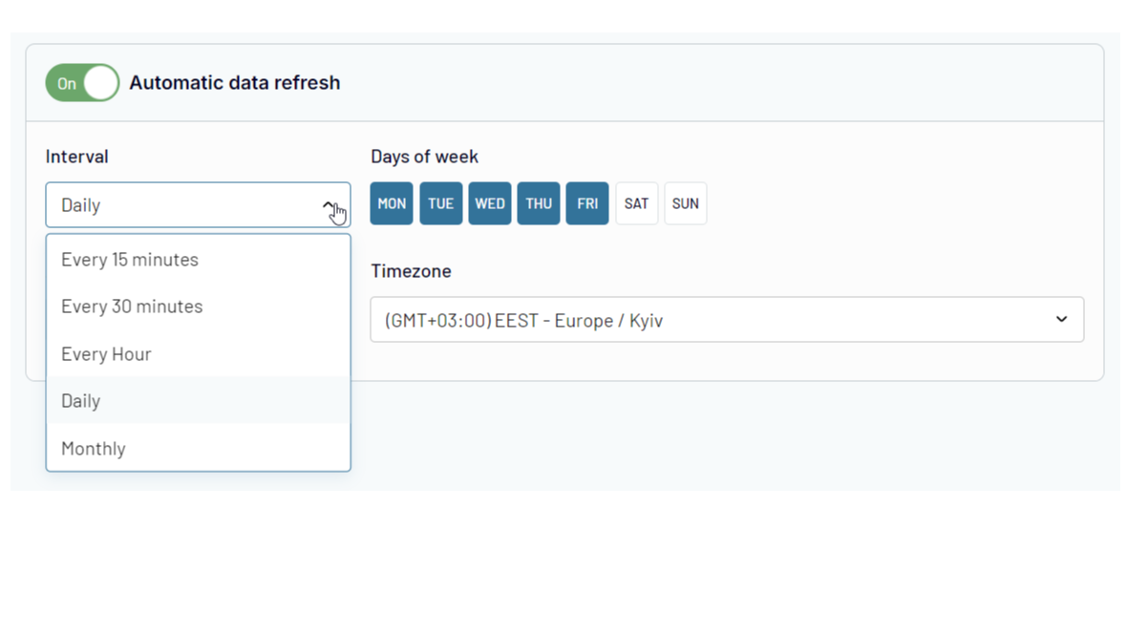
Task: Enable SAT in days of week
Action: pyautogui.click(x=636, y=203)
